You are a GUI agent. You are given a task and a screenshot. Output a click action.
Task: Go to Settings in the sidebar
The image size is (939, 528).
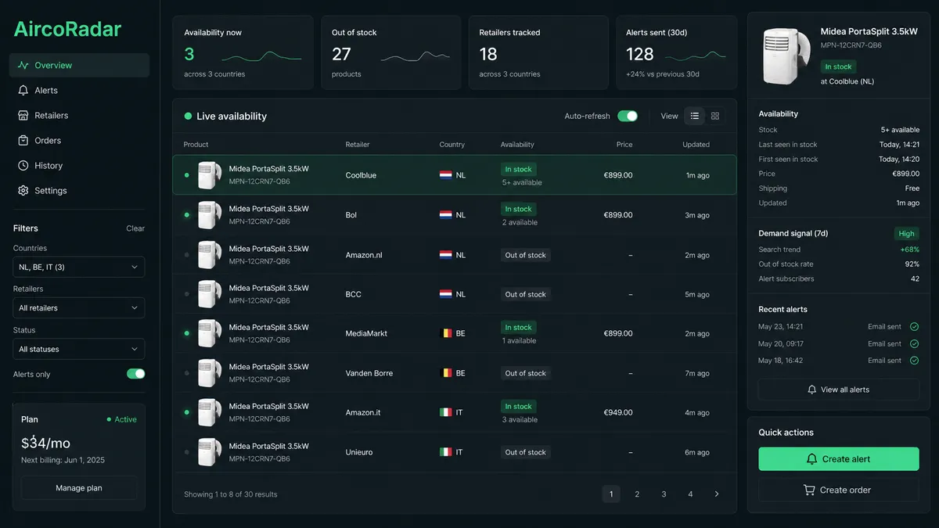point(79,190)
